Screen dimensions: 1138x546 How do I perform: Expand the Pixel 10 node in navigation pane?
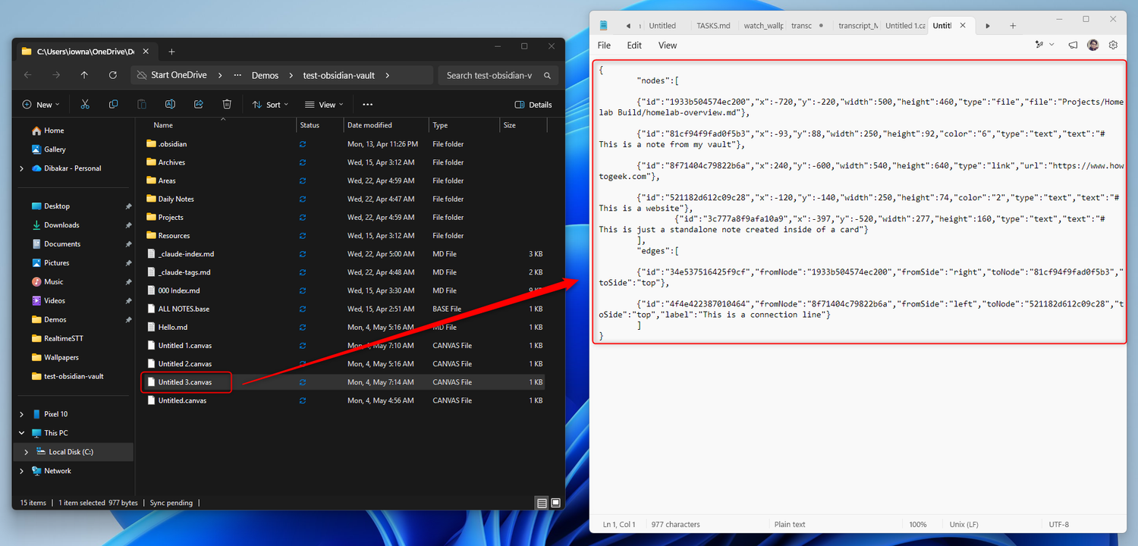click(x=21, y=414)
